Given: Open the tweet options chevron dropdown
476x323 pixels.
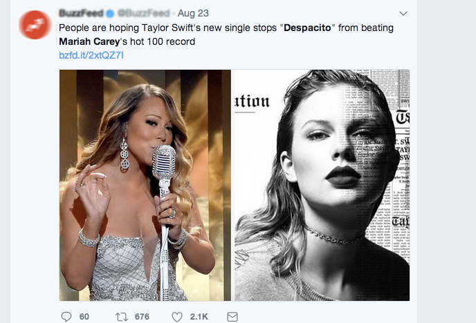Looking at the screenshot, I should [403, 13].
